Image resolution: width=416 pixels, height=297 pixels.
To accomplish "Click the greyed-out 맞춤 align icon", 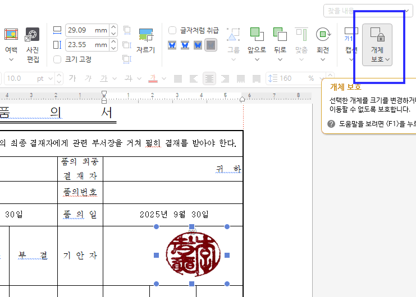I will [301, 34].
